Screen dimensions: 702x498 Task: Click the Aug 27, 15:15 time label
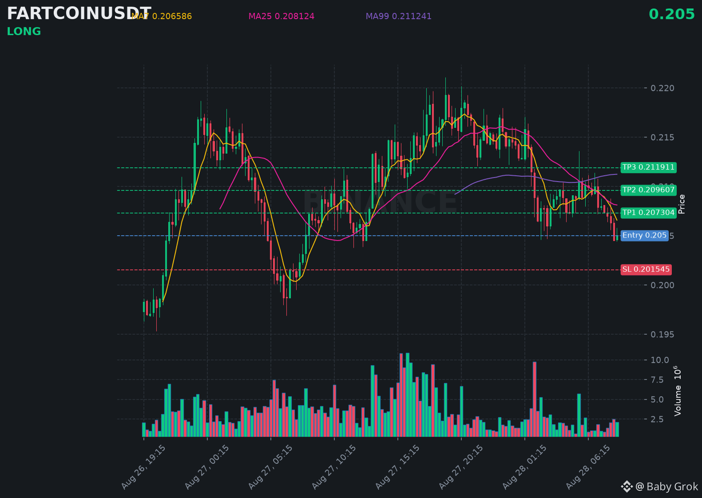(x=397, y=467)
